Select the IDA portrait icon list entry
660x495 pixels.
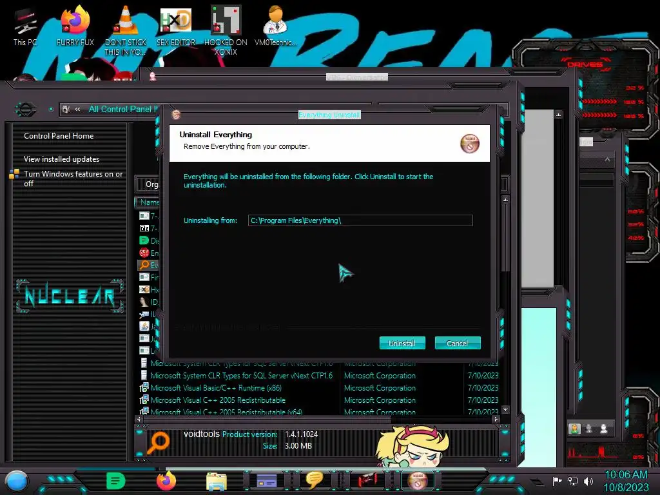[x=144, y=302]
